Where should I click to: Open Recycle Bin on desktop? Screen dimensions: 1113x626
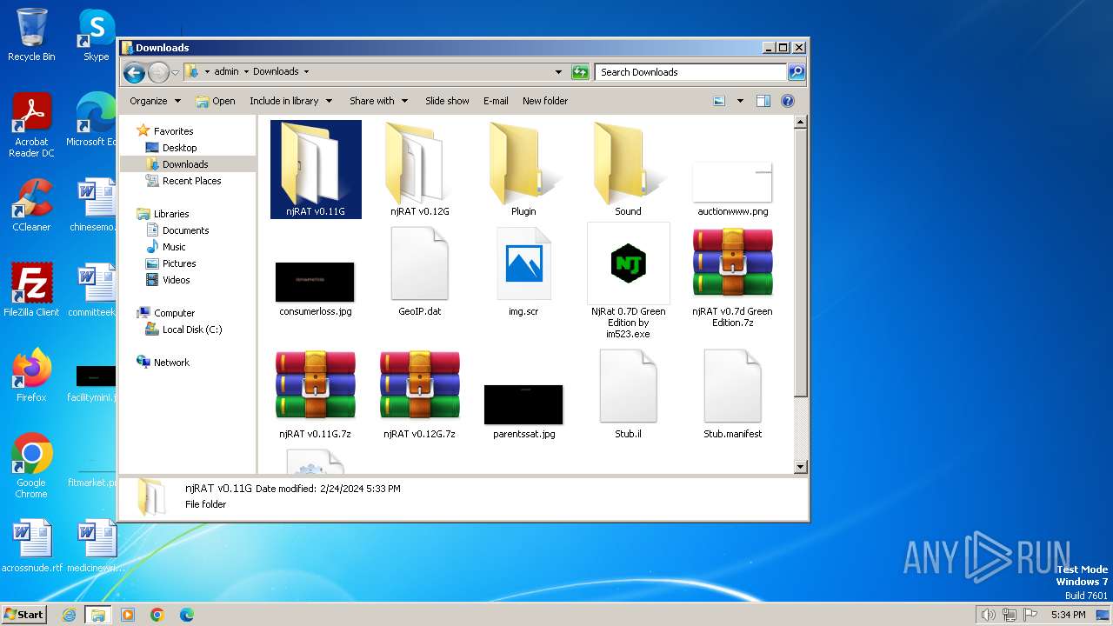click(31, 35)
